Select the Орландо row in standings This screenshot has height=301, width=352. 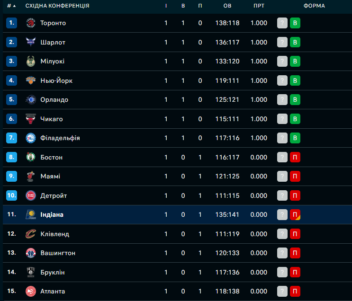[x=177, y=99]
